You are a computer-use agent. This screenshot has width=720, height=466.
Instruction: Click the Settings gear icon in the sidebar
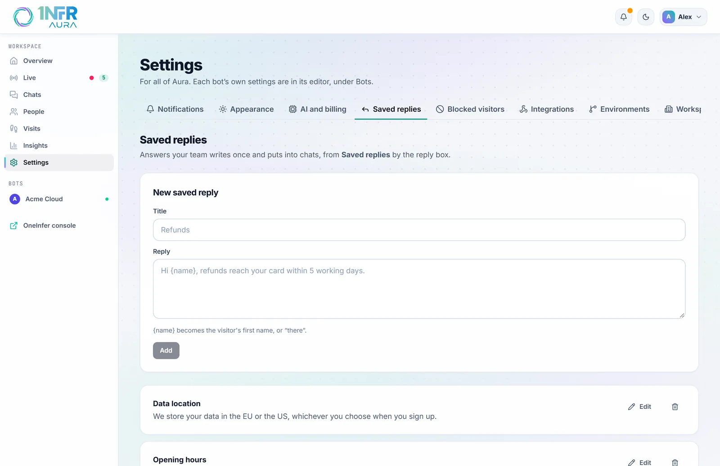click(14, 163)
